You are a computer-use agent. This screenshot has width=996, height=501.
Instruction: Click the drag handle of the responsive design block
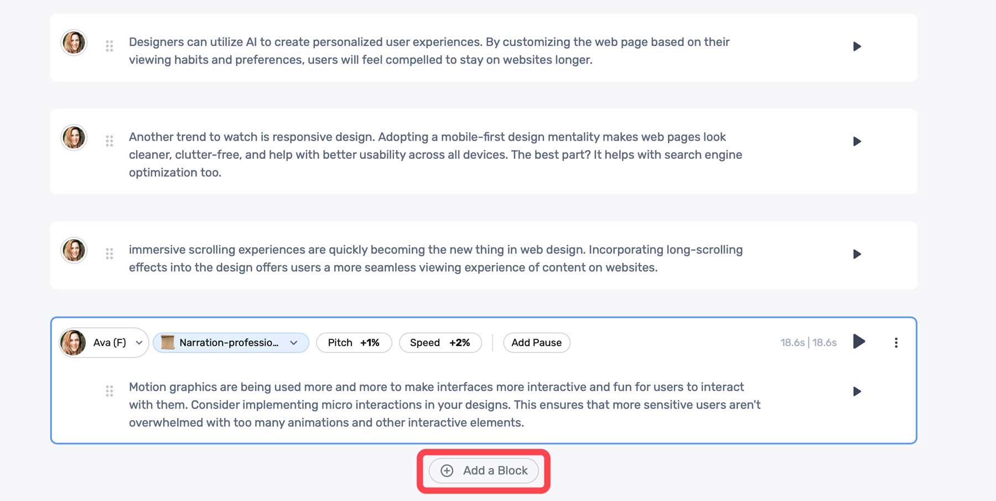pos(109,142)
